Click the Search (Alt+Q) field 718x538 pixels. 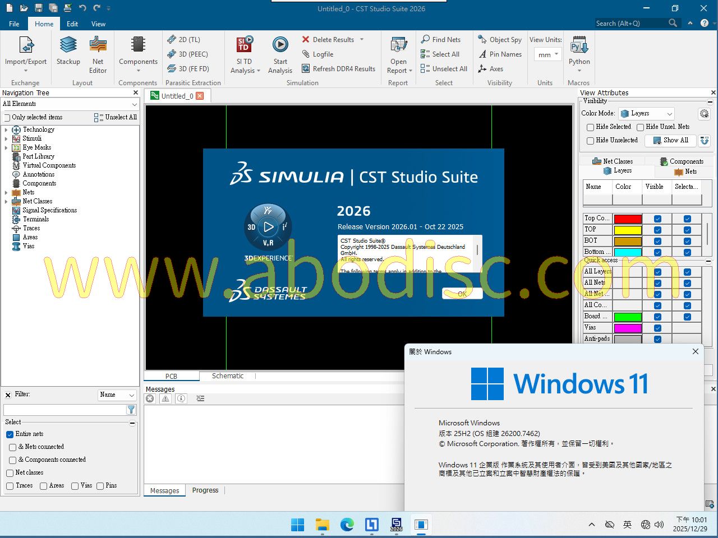tap(630, 24)
